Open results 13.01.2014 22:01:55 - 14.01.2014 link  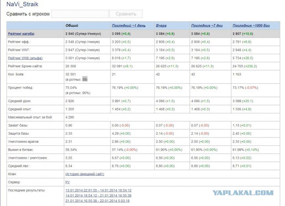[98, 190]
